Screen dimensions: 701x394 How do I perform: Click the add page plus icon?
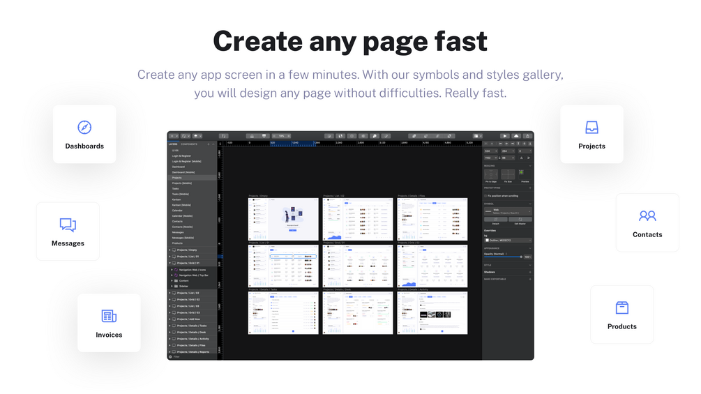point(209,144)
